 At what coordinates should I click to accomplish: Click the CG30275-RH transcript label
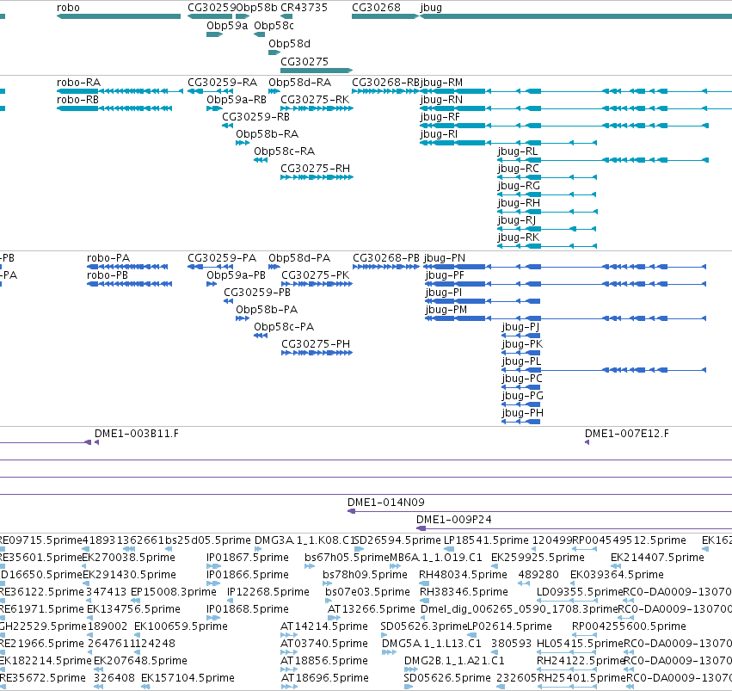pyautogui.click(x=315, y=169)
